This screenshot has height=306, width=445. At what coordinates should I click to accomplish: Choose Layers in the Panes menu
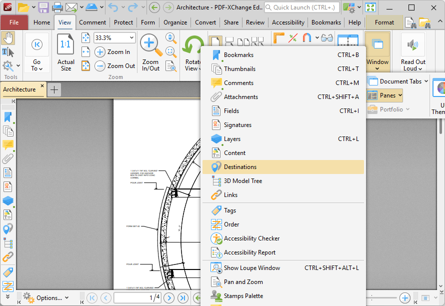click(x=283, y=139)
